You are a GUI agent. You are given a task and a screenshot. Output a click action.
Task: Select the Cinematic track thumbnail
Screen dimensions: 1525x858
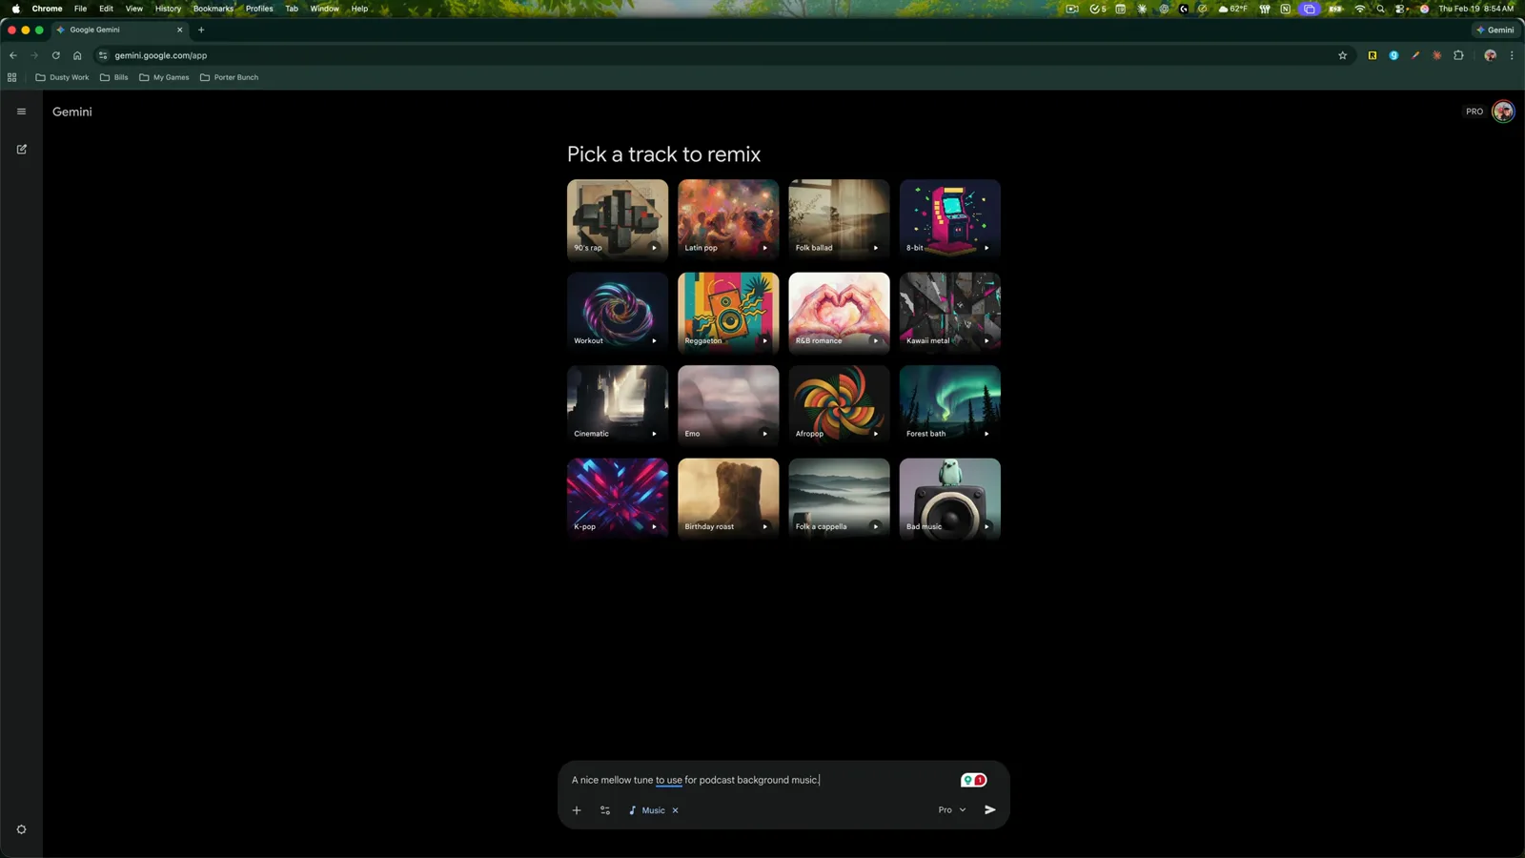[x=618, y=406]
